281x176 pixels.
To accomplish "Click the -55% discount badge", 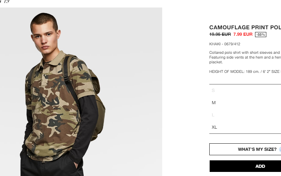I will (x=261, y=34).
